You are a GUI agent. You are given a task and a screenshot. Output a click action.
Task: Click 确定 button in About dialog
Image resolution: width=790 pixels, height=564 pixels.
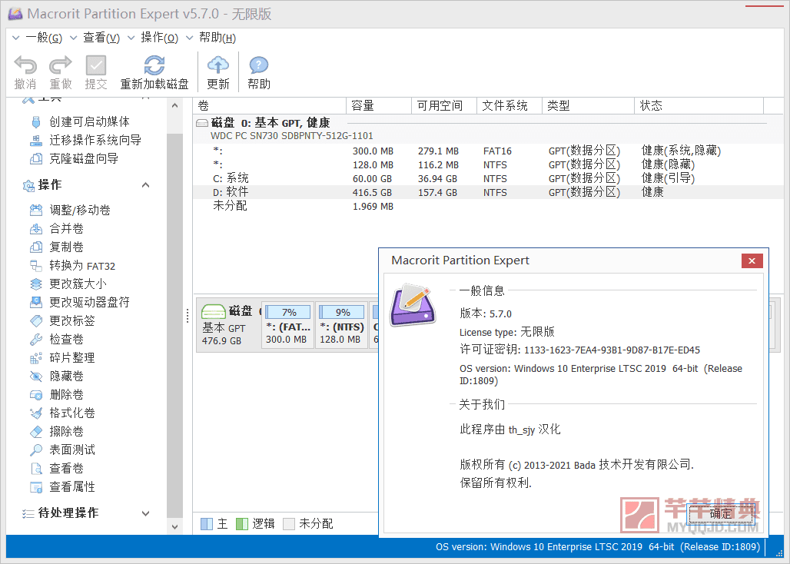[x=720, y=513]
